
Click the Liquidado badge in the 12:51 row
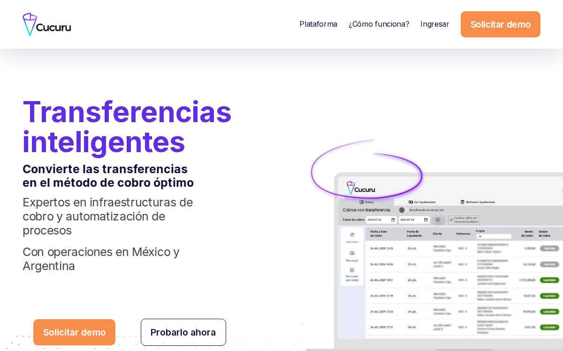[x=549, y=327]
